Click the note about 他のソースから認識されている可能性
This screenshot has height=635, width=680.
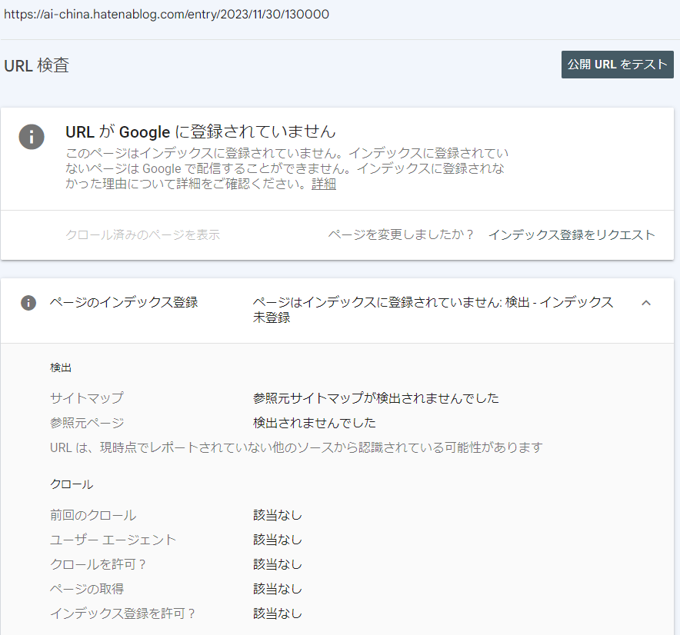296,447
